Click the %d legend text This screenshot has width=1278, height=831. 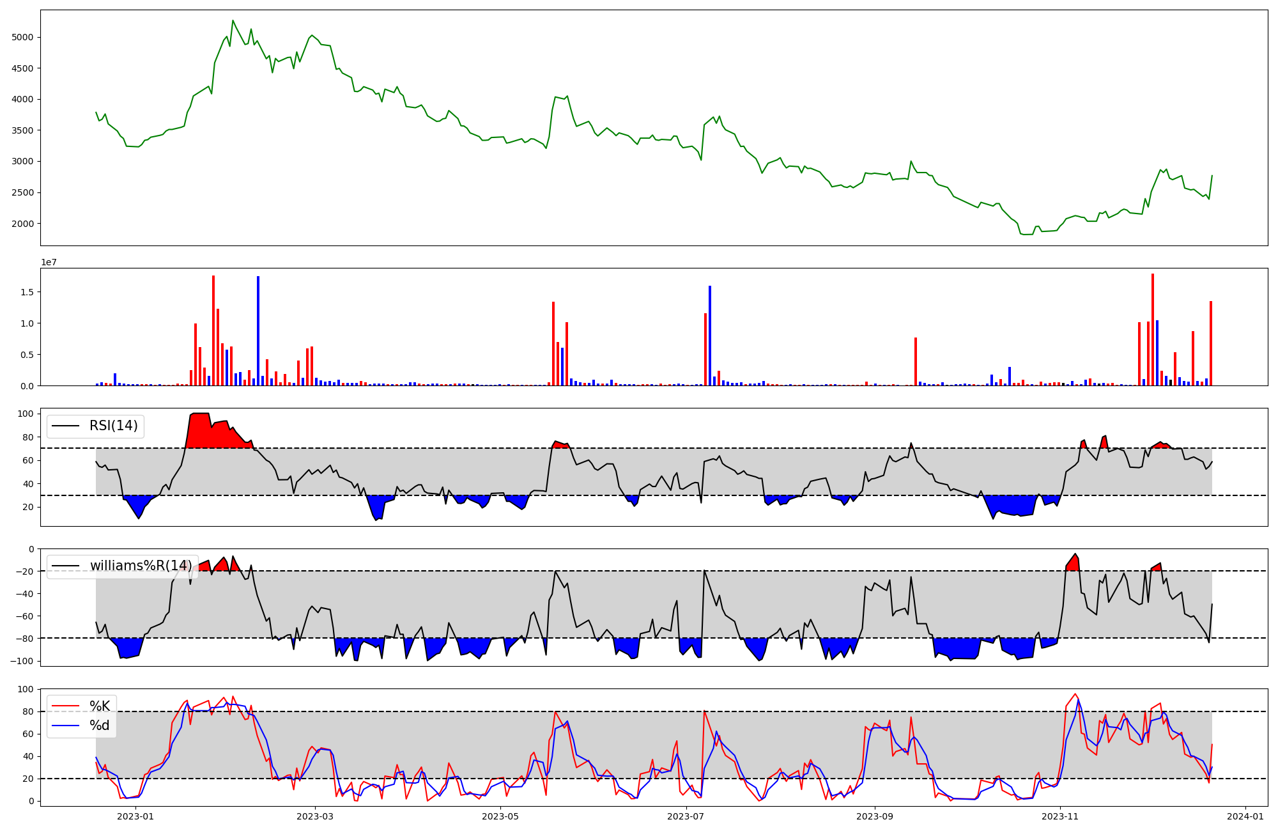tap(100, 726)
